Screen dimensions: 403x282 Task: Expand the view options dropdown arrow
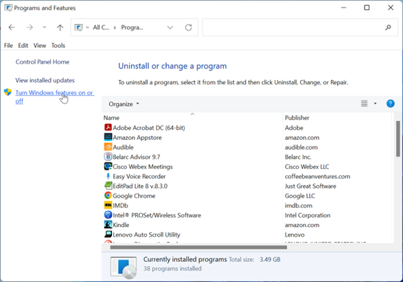[375, 103]
